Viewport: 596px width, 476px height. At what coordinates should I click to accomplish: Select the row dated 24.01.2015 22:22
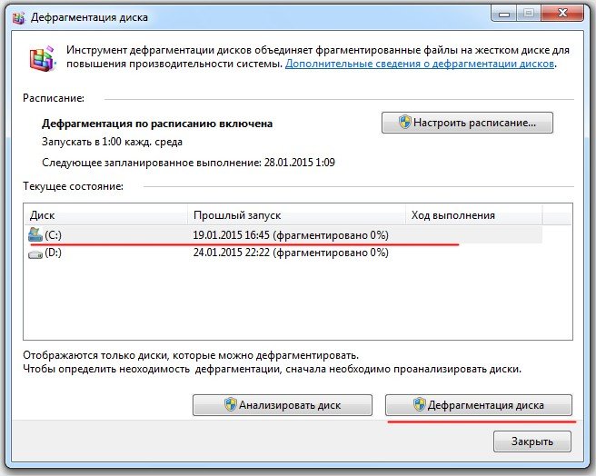tap(290, 254)
